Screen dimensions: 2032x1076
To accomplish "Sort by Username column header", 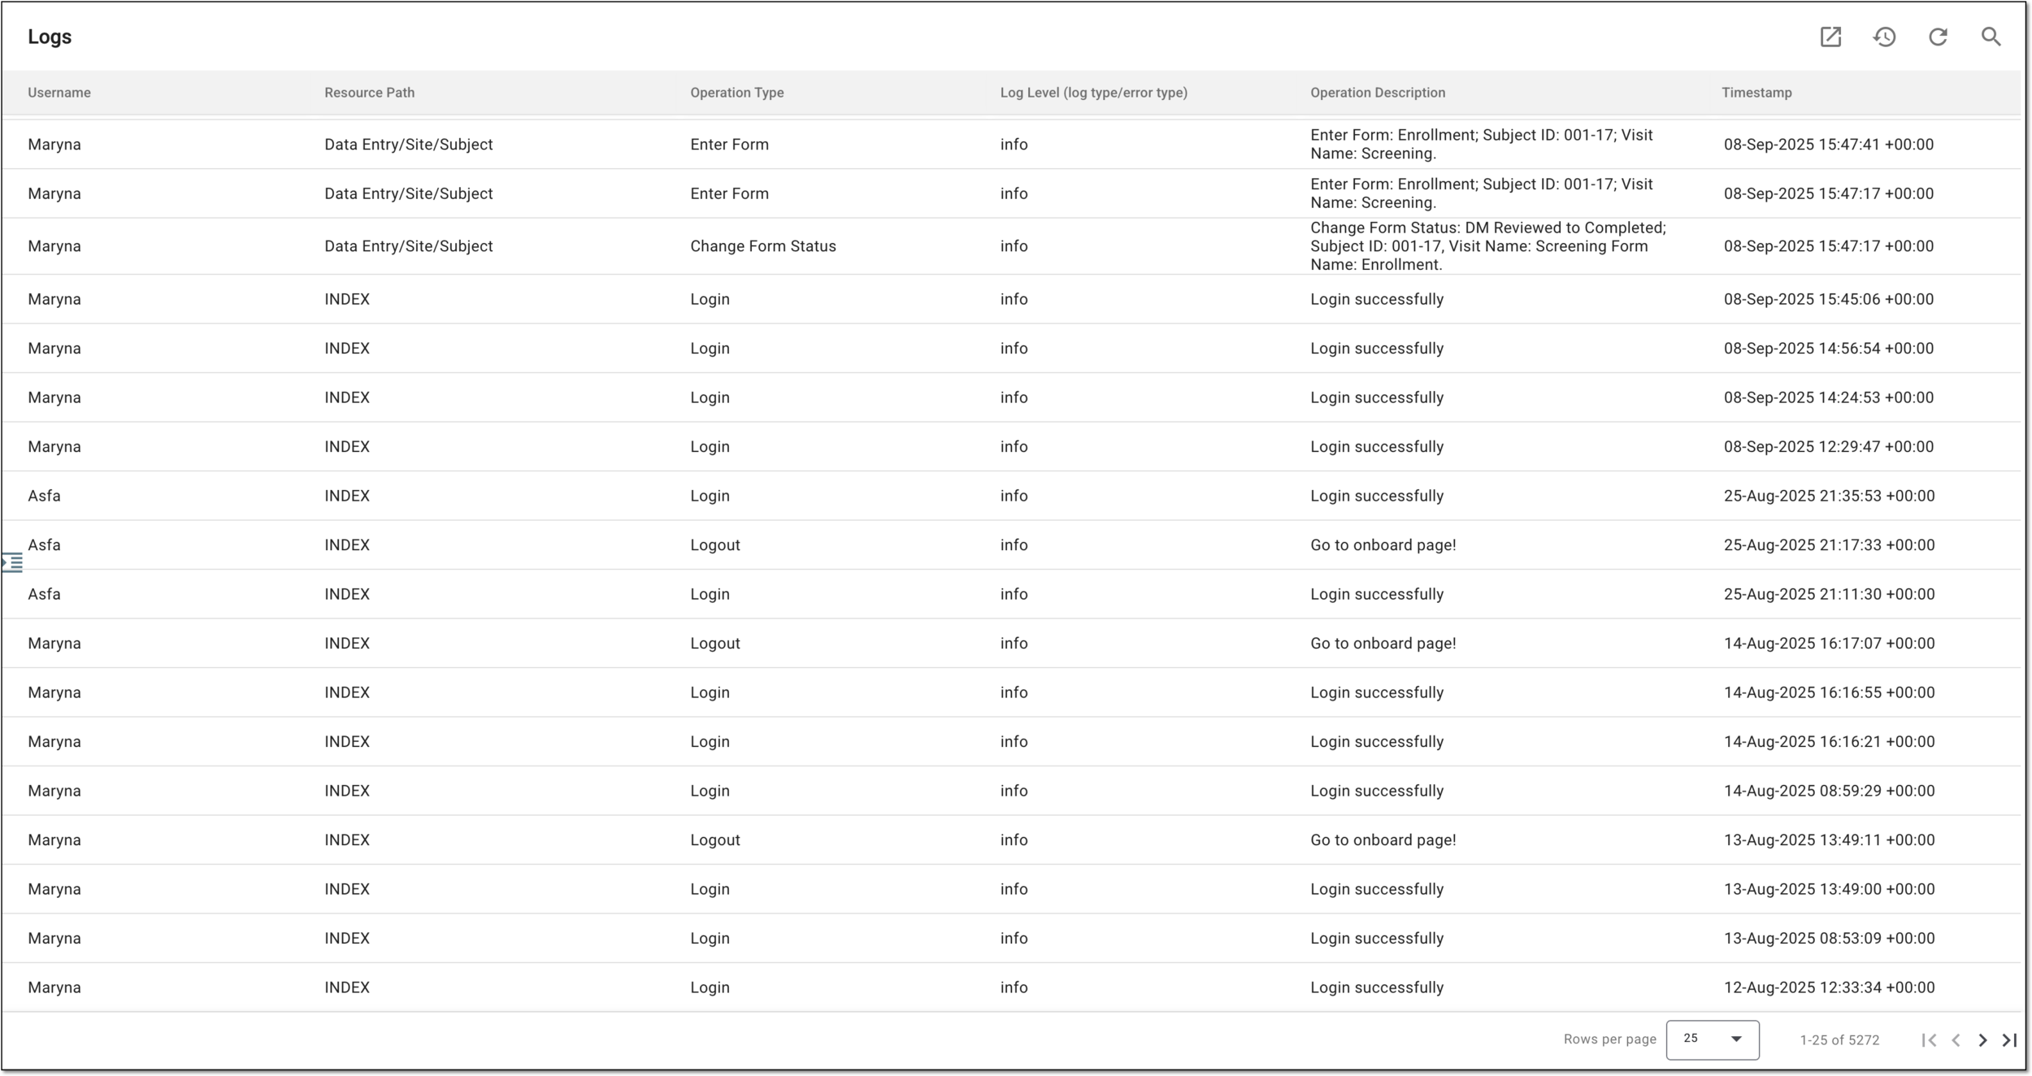I will (59, 93).
